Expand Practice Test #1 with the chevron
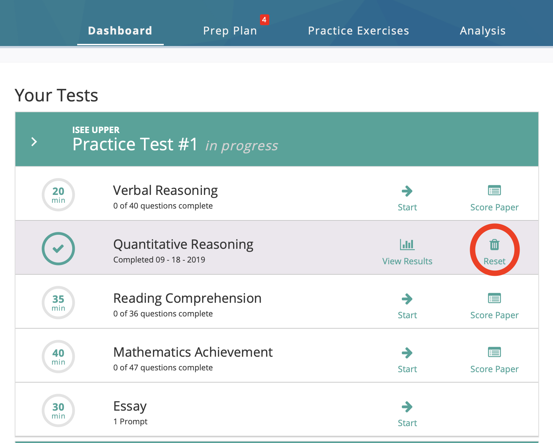The height and width of the screenshot is (443, 553). pos(34,142)
